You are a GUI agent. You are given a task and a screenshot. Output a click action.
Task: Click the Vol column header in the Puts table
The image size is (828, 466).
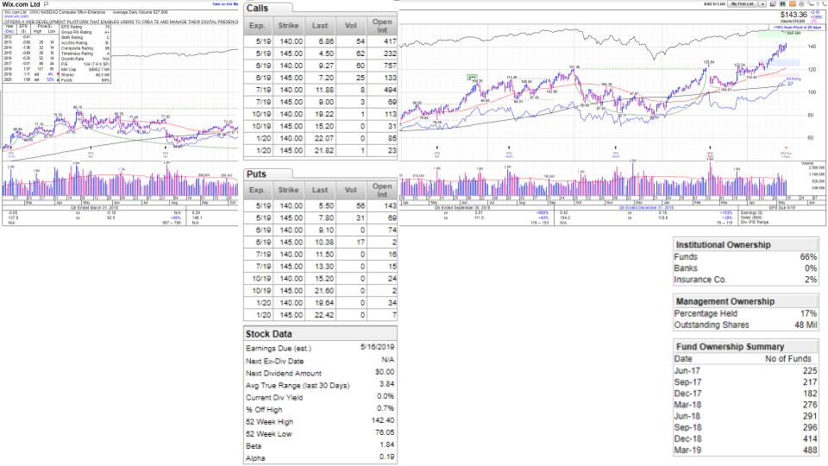coord(351,190)
